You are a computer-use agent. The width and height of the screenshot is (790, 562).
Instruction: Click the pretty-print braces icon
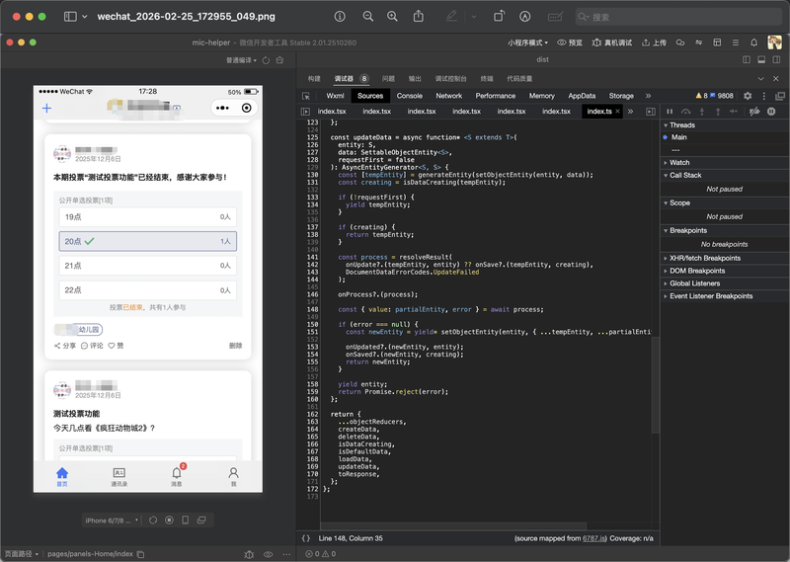306,538
